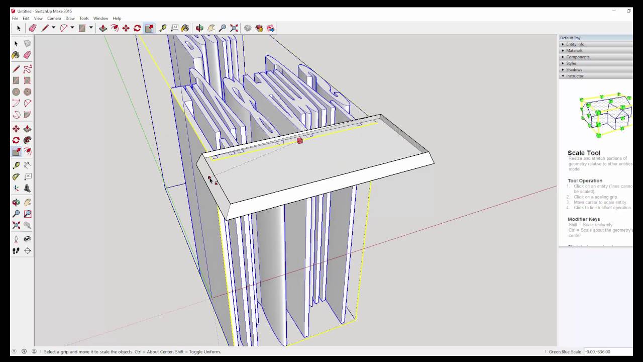The height and width of the screenshot is (362, 643).
Task: Open the Arc tool dropdown arrow
Action: pyautogui.click(x=72, y=28)
